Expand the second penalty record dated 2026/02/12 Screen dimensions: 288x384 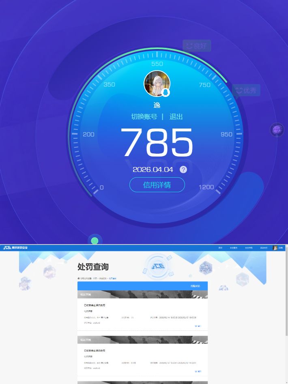click(198, 371)
